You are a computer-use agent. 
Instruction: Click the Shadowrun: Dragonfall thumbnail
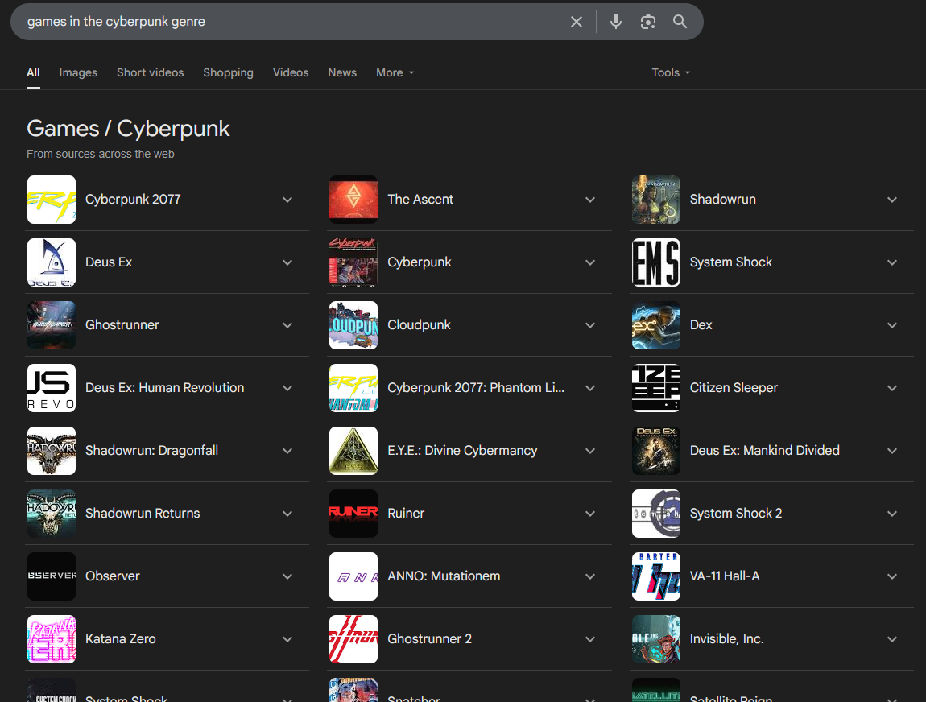point(52,451)
